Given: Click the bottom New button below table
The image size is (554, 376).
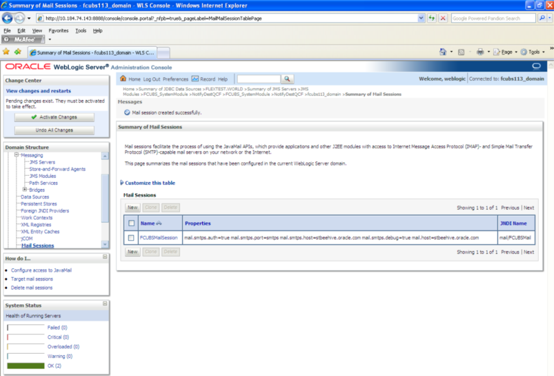Looking at the screenshot, I should pyautogui.click(x=133, y=251).
